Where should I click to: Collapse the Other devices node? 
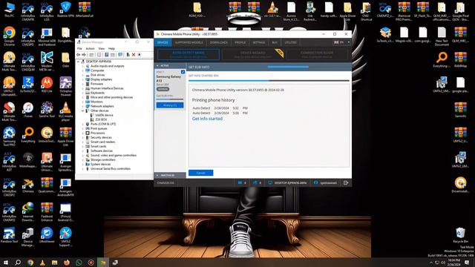click(82, 111)
